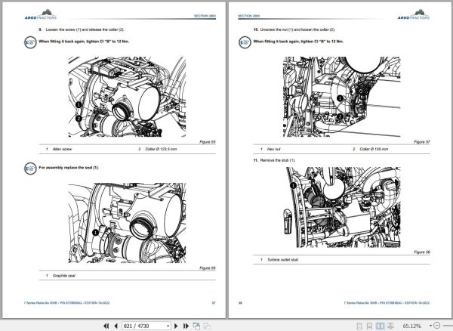Click left page footer edition text

pos(66,303)
